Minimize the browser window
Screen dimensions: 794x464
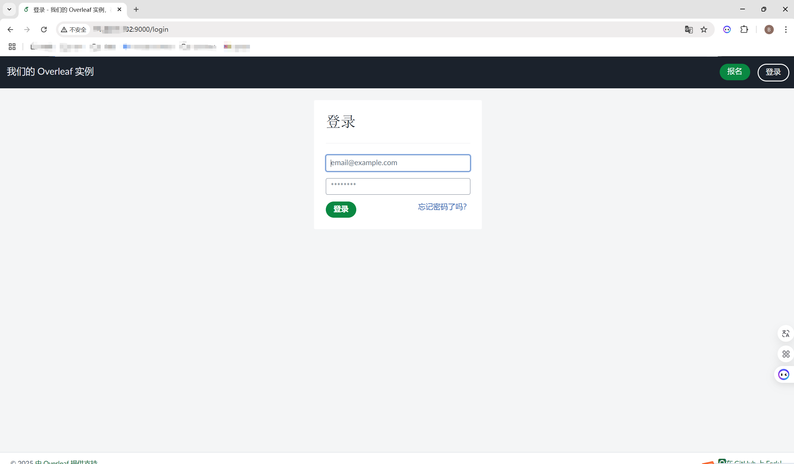click(742, 9)
